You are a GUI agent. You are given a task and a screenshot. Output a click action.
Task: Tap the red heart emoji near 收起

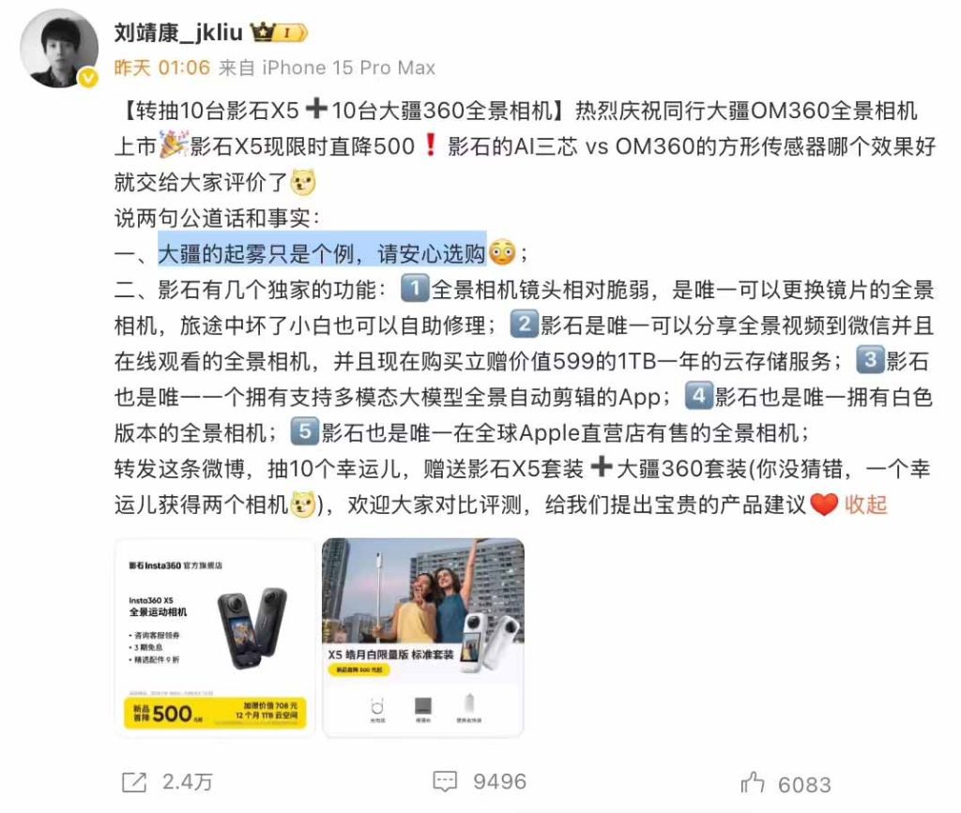point(823,504)
